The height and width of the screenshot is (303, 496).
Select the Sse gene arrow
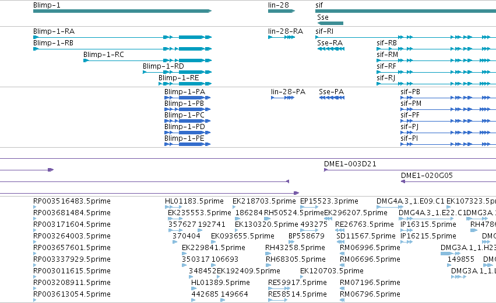330,23
